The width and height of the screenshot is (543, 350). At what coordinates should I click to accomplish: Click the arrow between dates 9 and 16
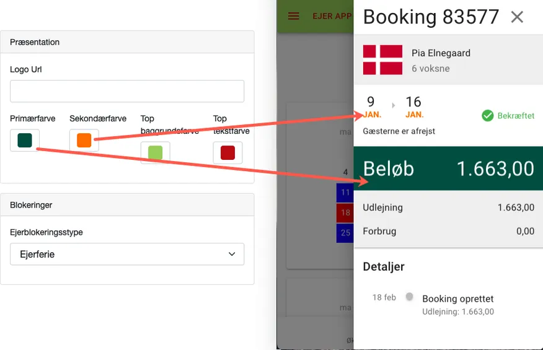tap(393, 105)
